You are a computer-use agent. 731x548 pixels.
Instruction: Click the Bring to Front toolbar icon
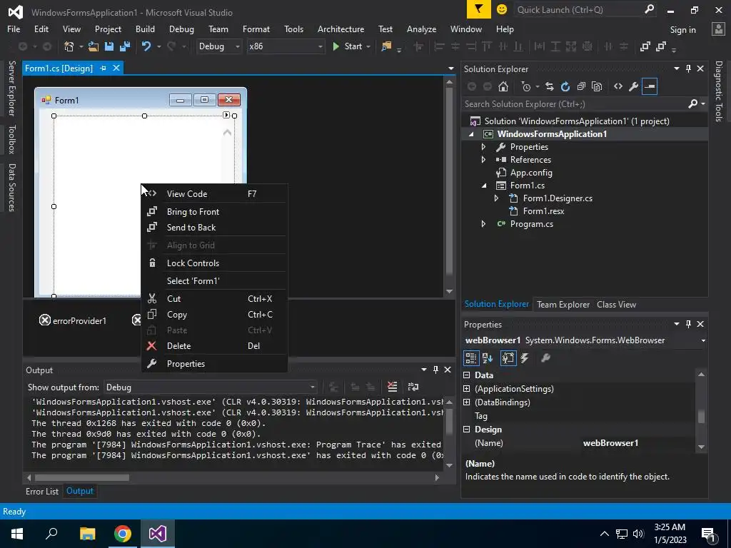coord(645,46)
